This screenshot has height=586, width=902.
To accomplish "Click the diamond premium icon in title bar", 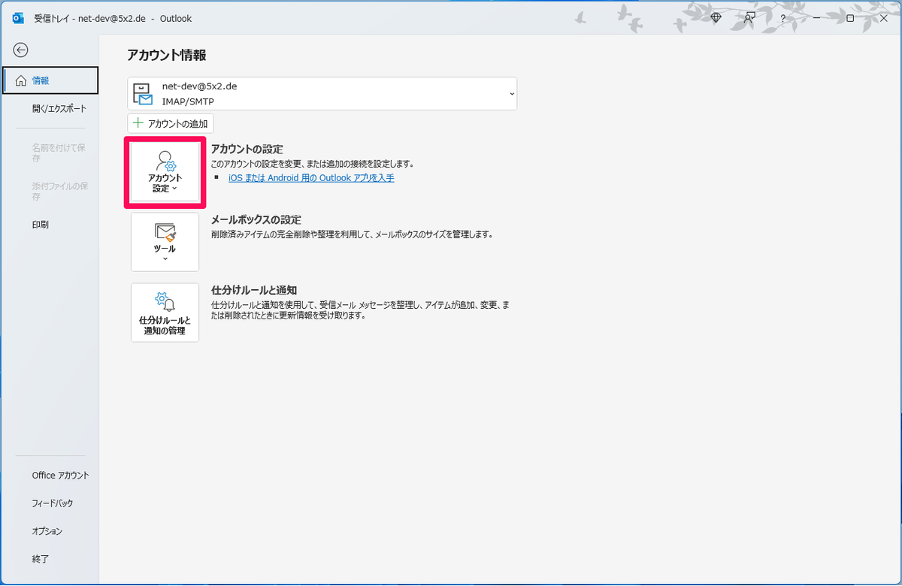I will (716, 17).
